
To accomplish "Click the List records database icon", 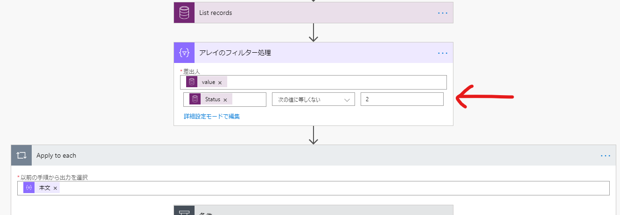I will (184, 13).
